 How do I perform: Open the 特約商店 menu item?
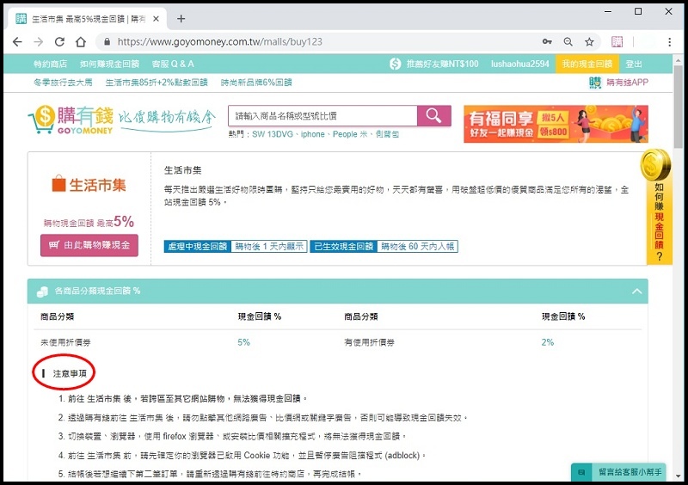click(x=51, y=64)
